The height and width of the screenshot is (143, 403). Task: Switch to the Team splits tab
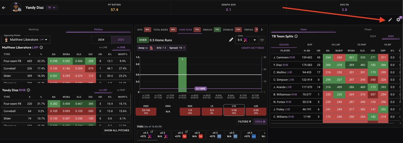(x=303, y=29)
